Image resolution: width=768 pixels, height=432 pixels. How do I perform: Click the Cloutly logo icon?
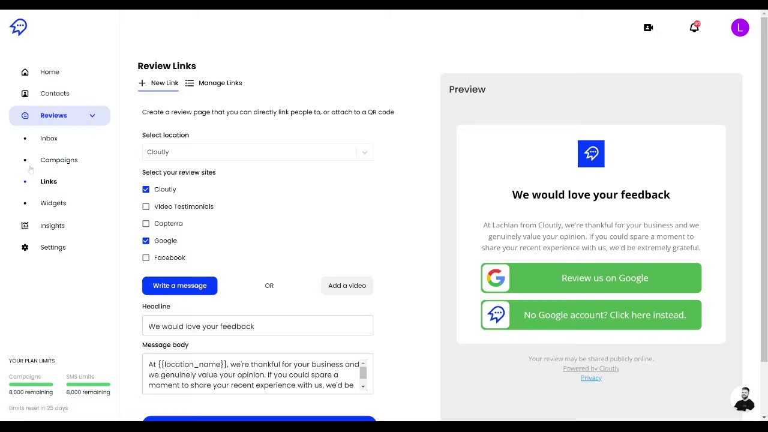pos(18,27)
